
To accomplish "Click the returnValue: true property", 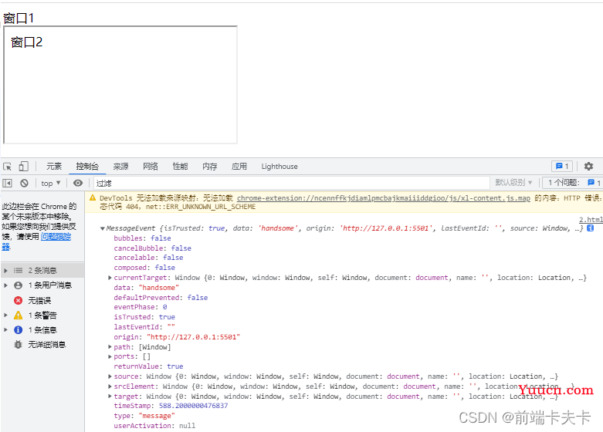I will pyautogui.click(x=148, y=366).
